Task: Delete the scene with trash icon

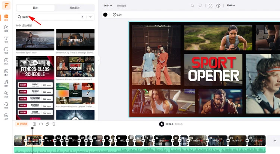Action: (54, 124)
